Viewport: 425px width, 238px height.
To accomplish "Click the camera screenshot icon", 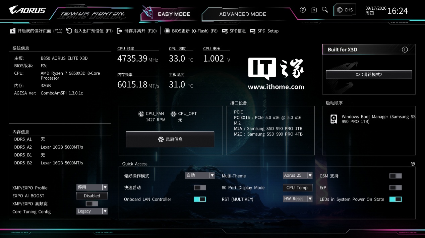I will pyautogui.click(x=314, y=10).
